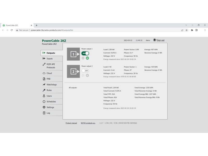Open the Watchdogs section

pyautogui.click(x=52, y=84)
